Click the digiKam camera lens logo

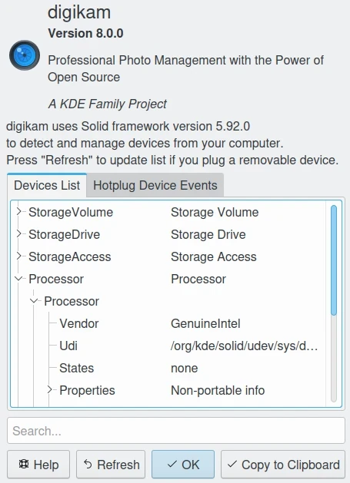[x=25, y=55]
